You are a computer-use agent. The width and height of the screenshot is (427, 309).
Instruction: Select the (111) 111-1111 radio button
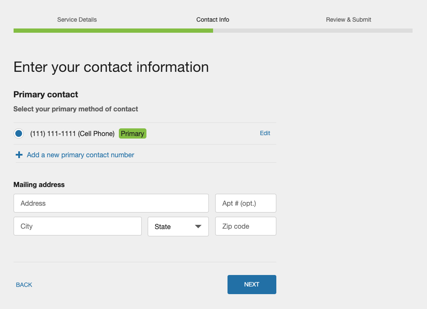pos(19,133)
